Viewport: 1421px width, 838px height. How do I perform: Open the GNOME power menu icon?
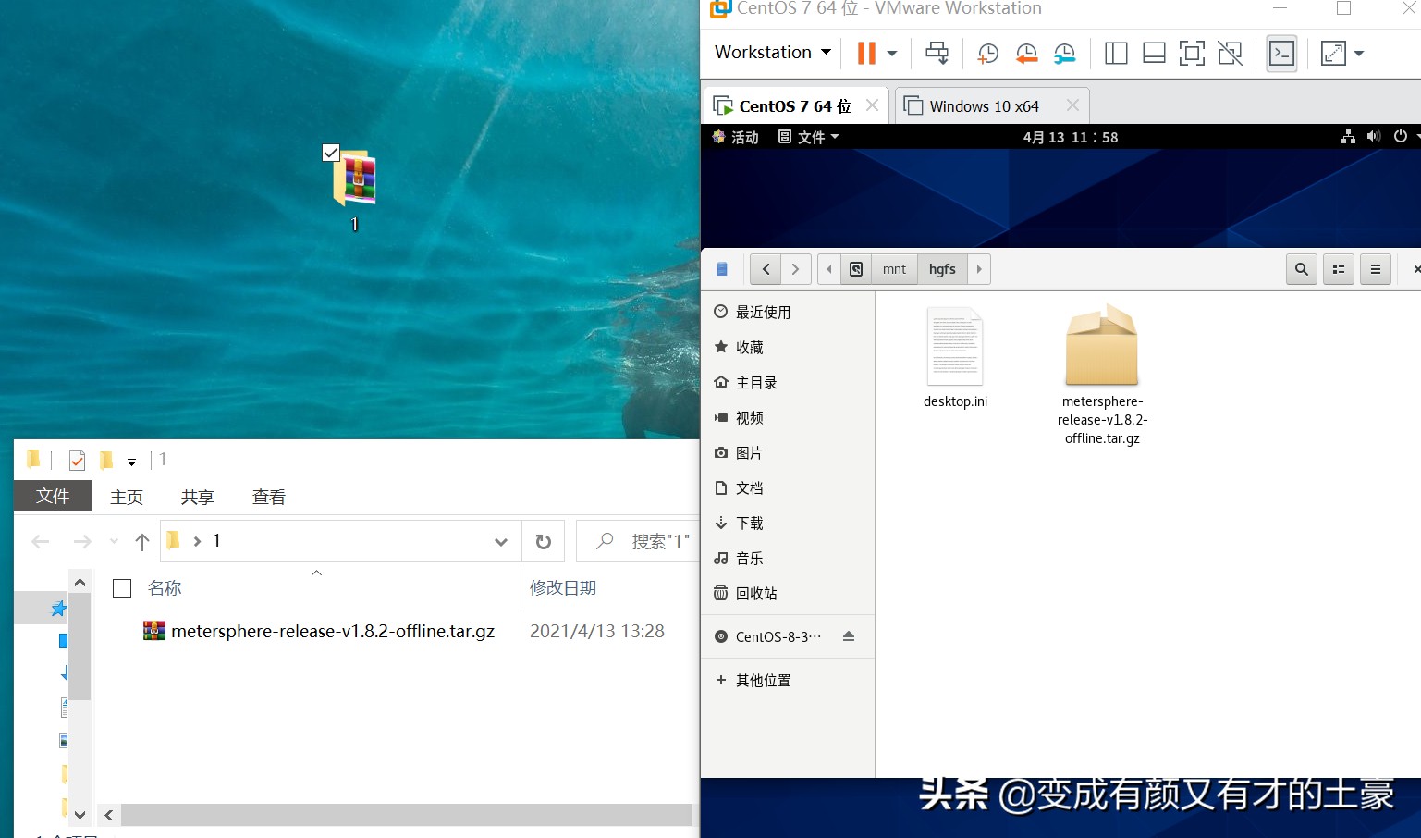click(1402, 137)
